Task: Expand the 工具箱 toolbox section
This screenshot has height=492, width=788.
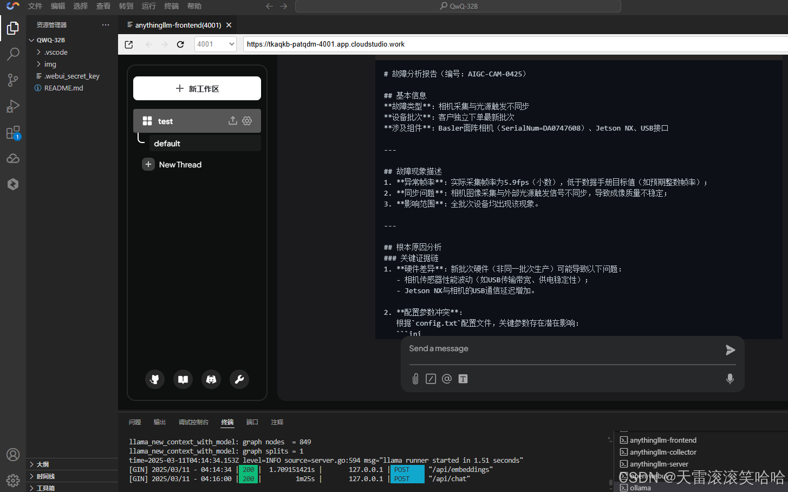Action: pyautogui.click(x=72, y=488)
